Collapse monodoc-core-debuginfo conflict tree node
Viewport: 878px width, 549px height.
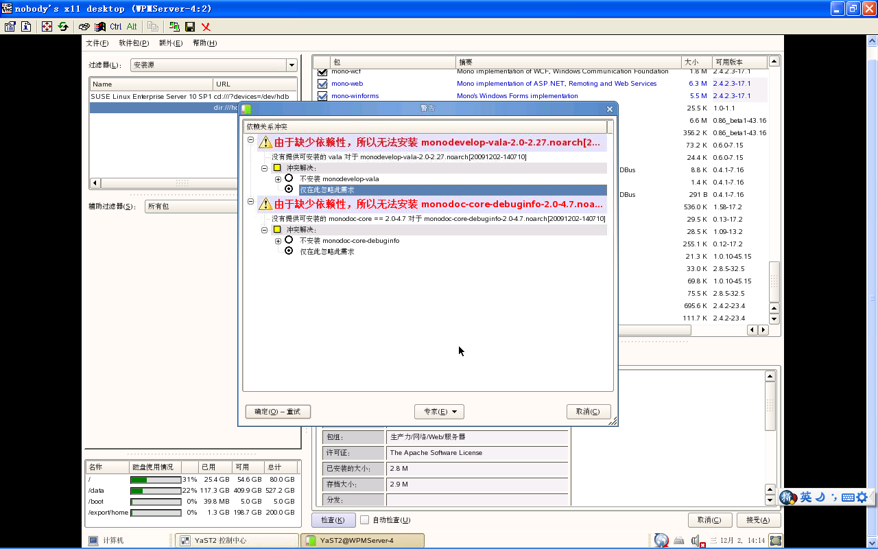(x=251, y=202)
